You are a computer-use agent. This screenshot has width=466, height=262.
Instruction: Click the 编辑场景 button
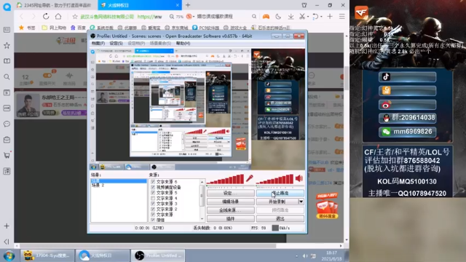point(230,202)
